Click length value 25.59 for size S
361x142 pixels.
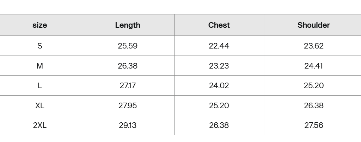point(128,46)
